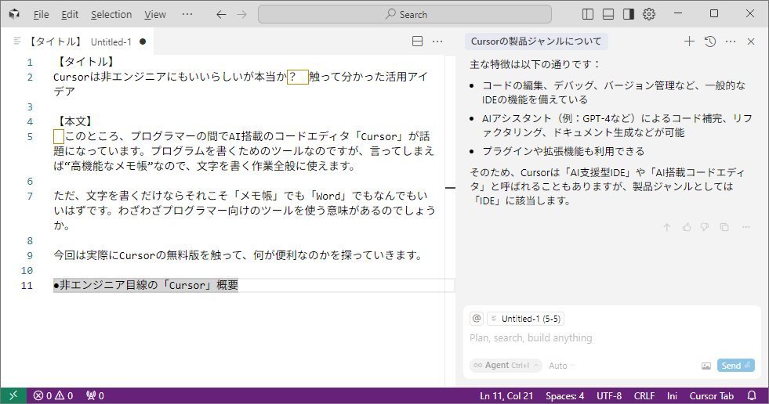Viewport: 769px width, 404px height.
Task: Split the editor with the layout icon
Action: pyautogui.click(x=417, y=41)
